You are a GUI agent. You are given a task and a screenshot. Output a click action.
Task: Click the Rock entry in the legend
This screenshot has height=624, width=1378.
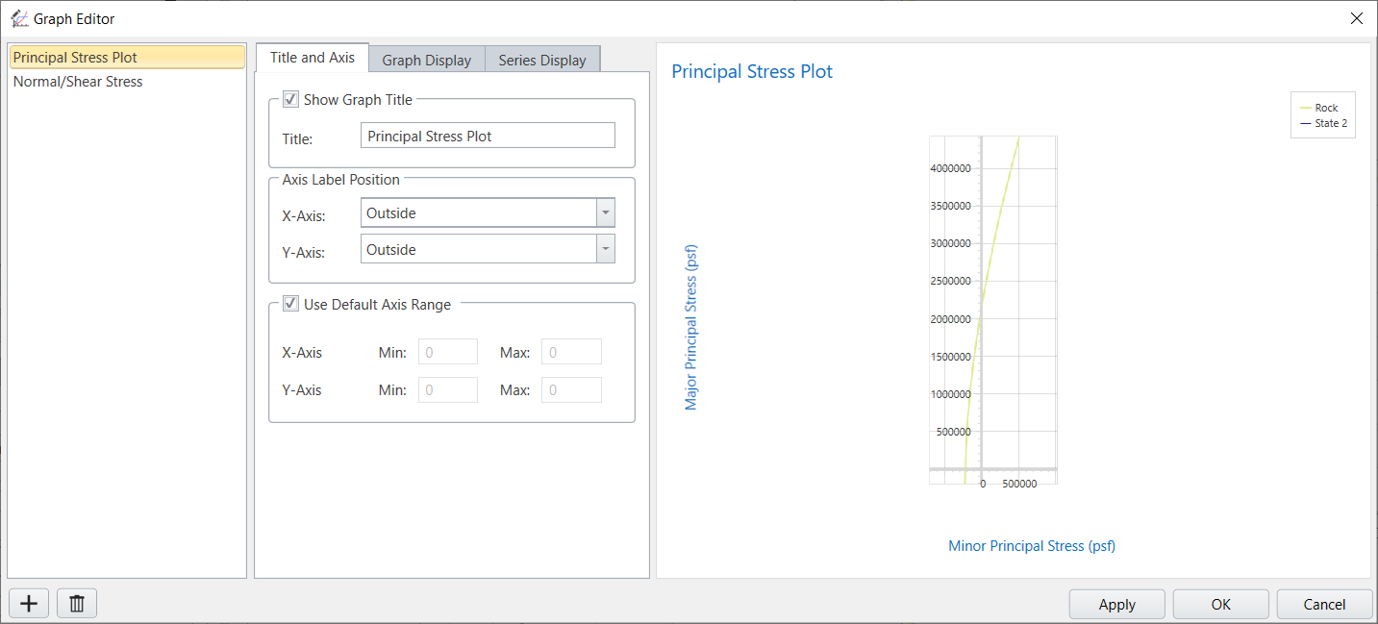tap(1328, 108)
